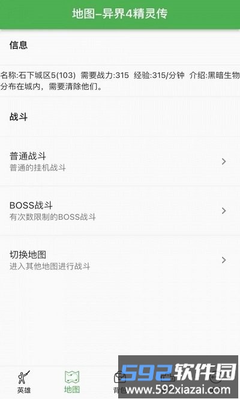Tap the last circular bottom tab icon
240x399 pixels.
pos(215,377)
